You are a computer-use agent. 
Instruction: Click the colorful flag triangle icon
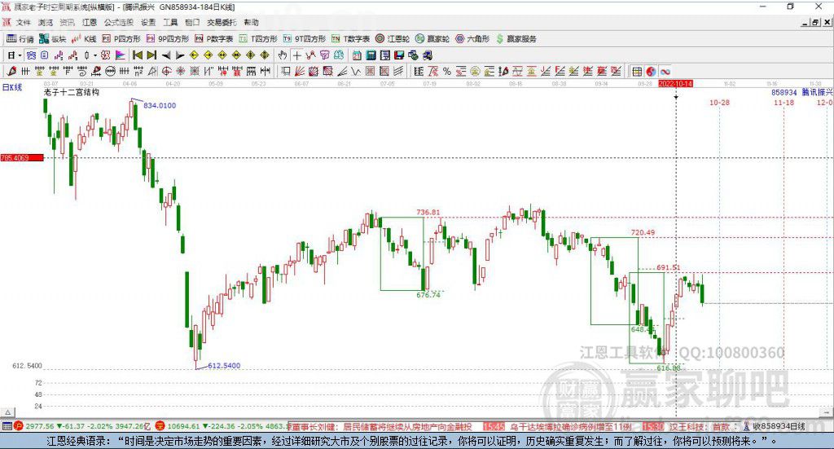tap(121, 55)
